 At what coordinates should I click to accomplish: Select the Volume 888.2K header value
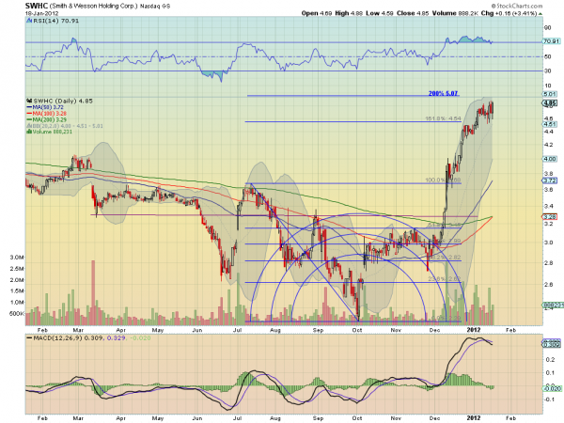pos(455,13)
